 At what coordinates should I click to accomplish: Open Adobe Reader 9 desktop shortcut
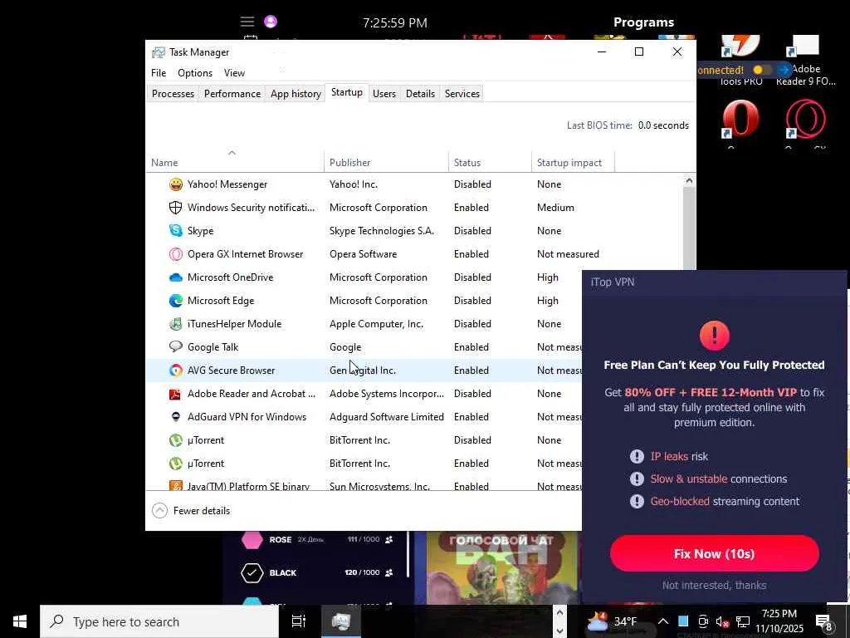coord(805,61)
